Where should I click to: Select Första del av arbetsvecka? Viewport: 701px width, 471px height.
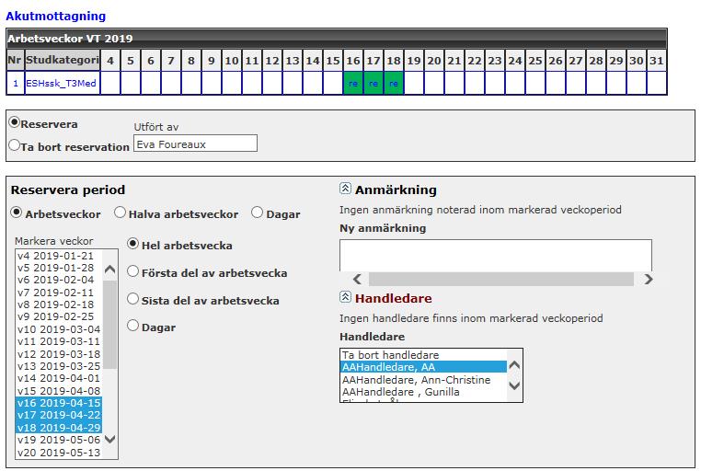pos(132,271)
